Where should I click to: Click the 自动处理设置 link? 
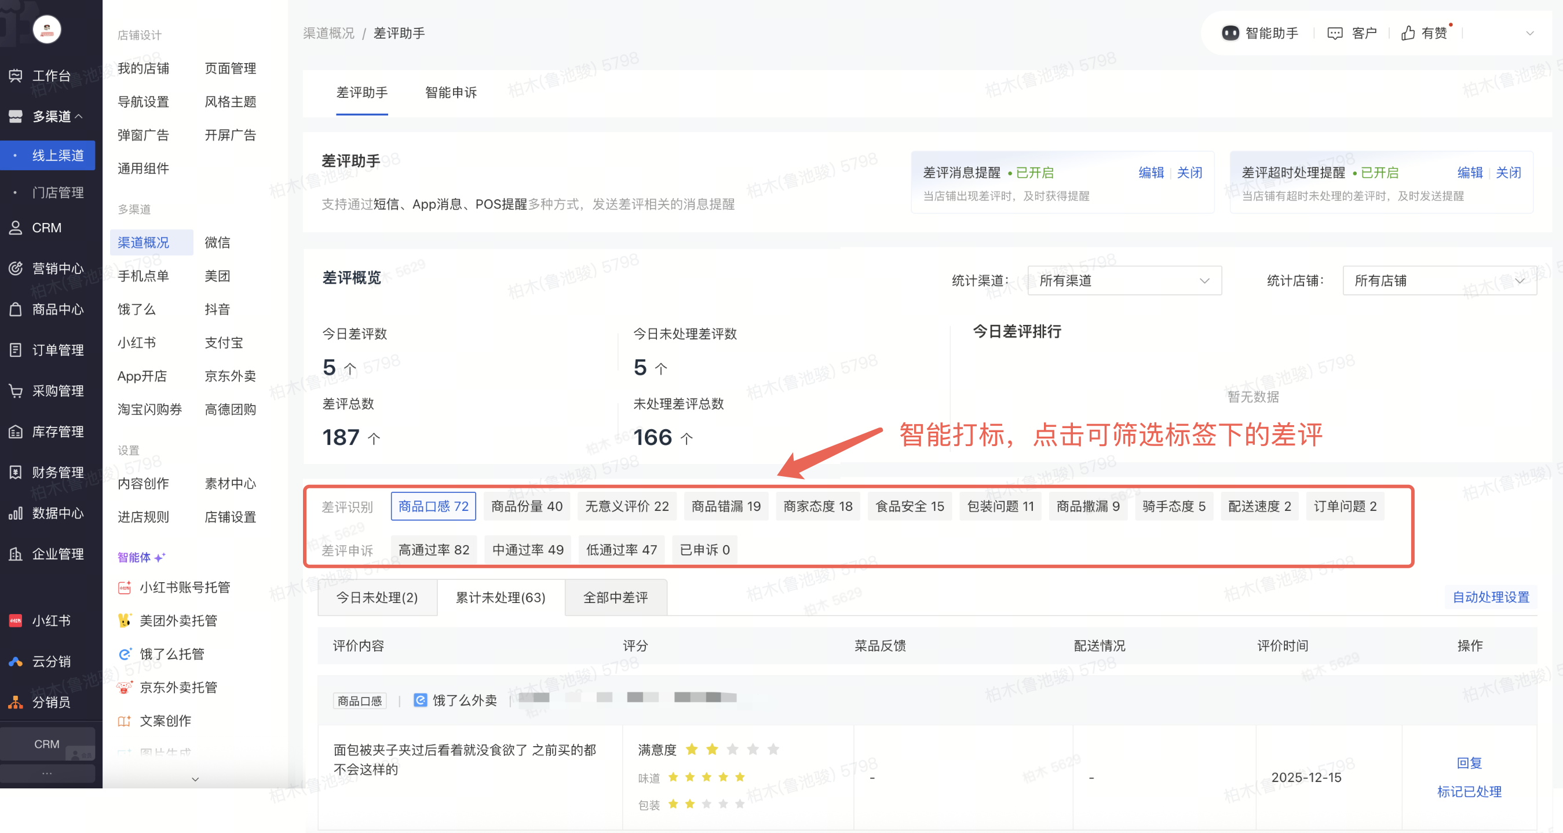[x=1490, y=597]
